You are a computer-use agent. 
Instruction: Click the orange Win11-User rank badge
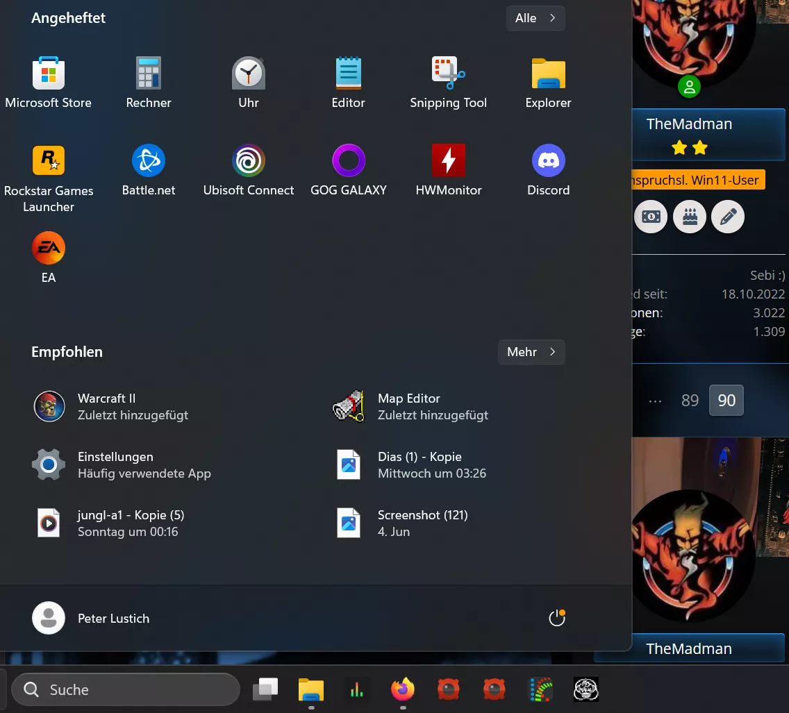pos(699,180)
